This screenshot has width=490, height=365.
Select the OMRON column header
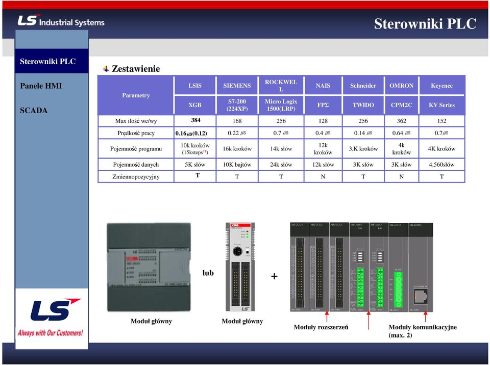pyautogui.click(x=402, y=86)
